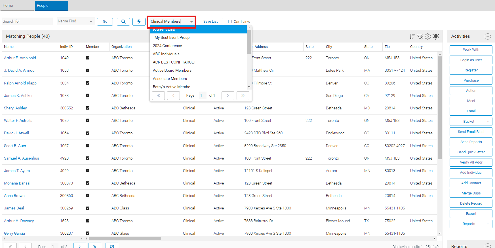Open the Clinical Members list dropdown arrow
This screenshot has height=248, width=495.
pos(191,22)
